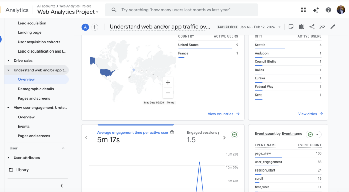Open the Help question mark icon
The image size is (349, 192).
tap(328, 10)
